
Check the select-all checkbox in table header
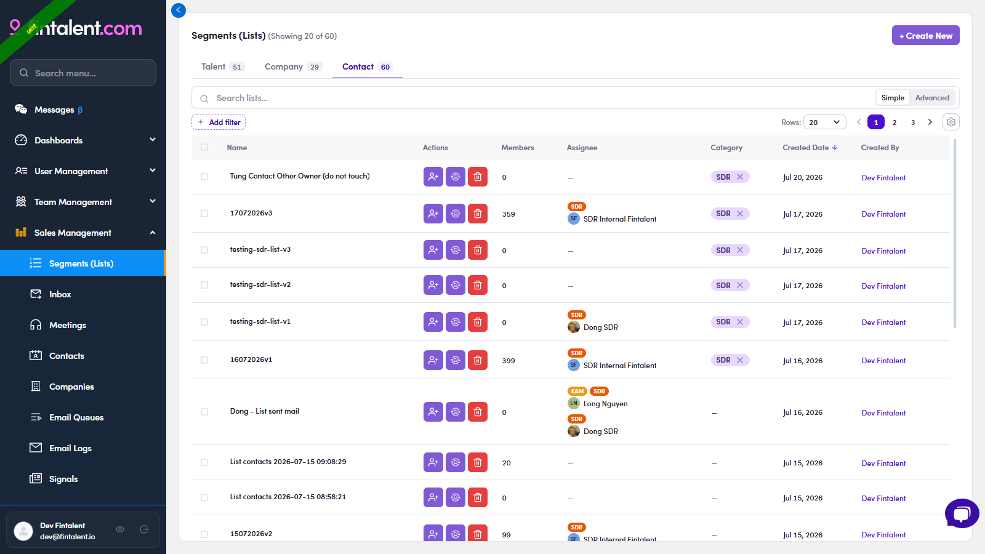(x=204, y=147)
